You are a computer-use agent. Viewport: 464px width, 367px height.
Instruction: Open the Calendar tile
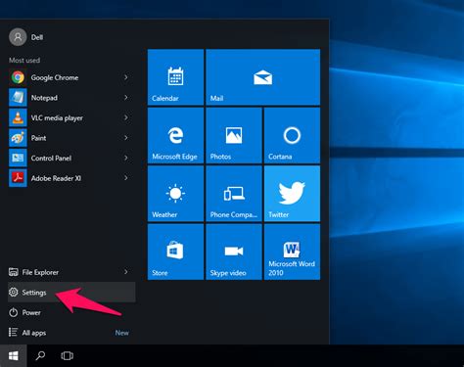(175, 77)
